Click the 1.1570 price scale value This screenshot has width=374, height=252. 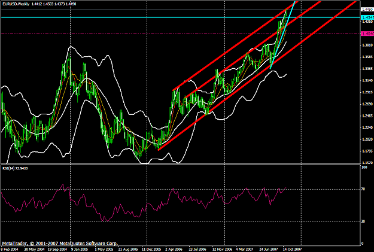click(x=367, y=163)
